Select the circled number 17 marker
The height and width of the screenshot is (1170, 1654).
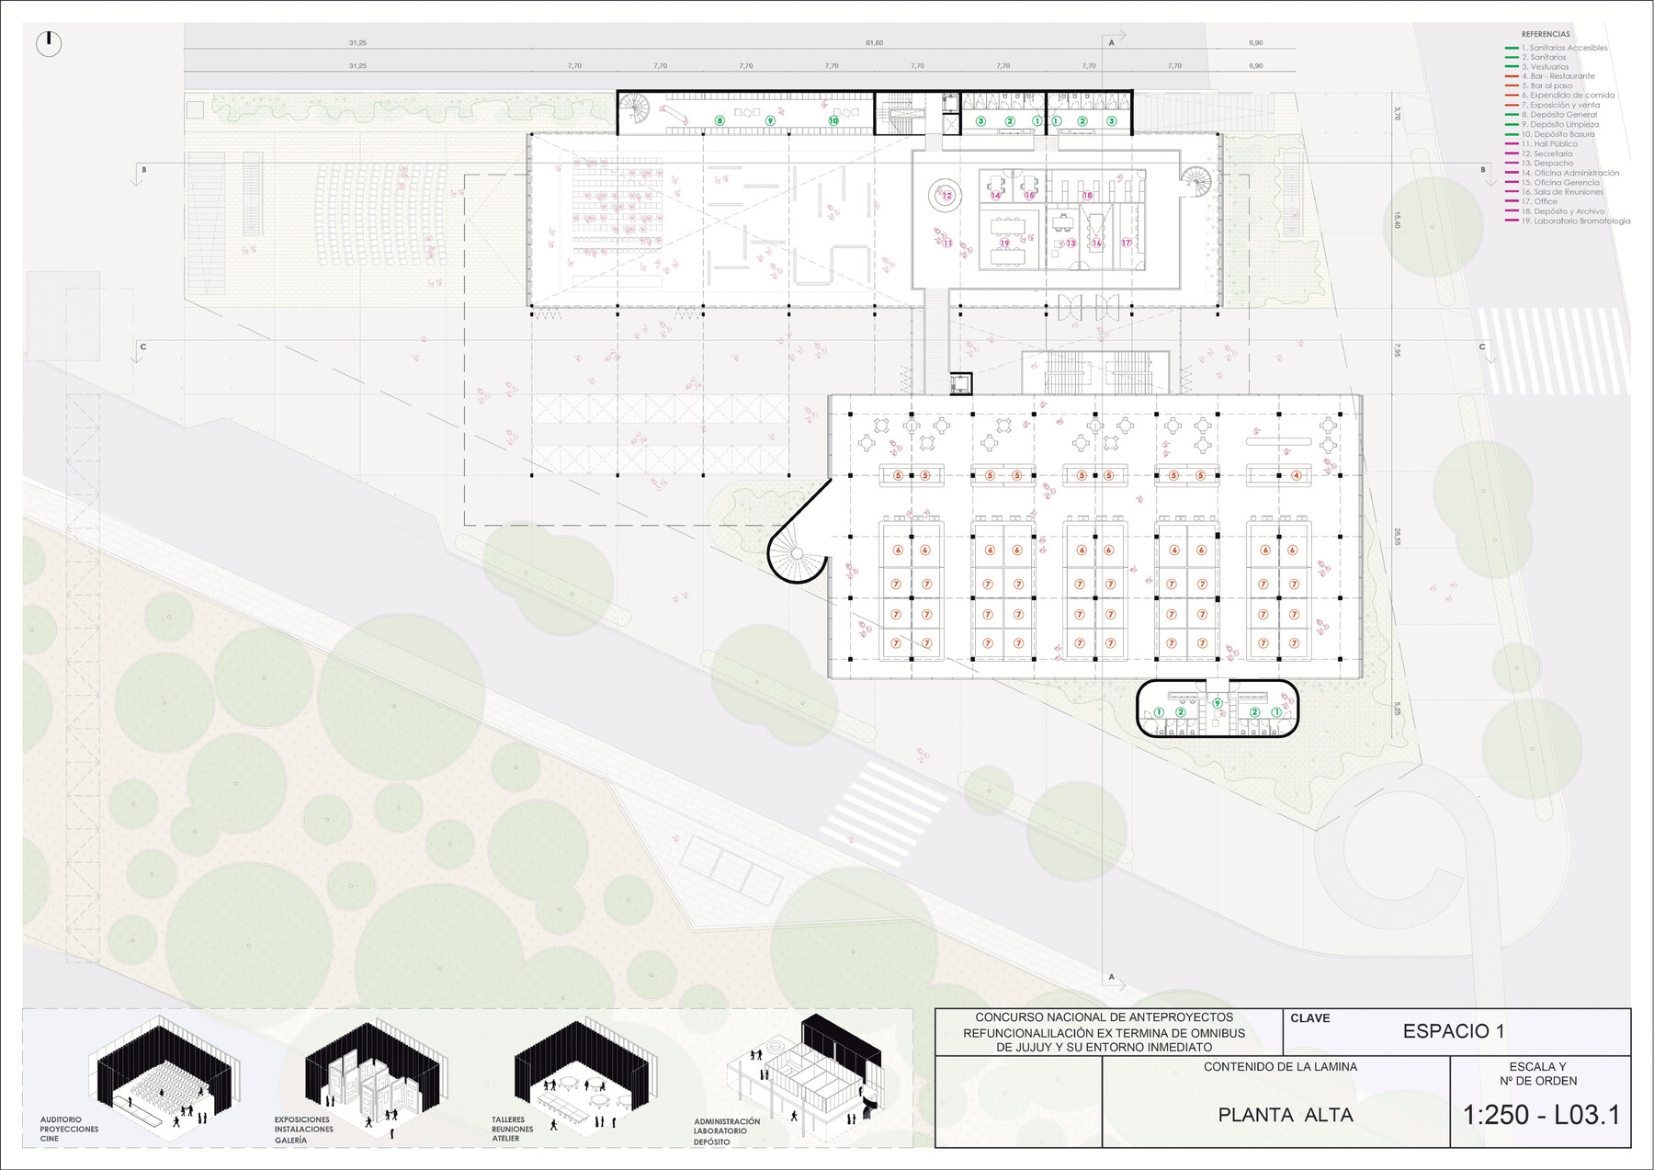[1126, 243]
